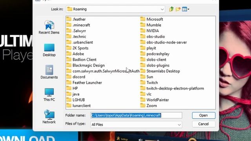This screenshot has width=251, height=141.
Task: Click the Folder name input field
Action: pyautogui.click(x=136, y=115)
